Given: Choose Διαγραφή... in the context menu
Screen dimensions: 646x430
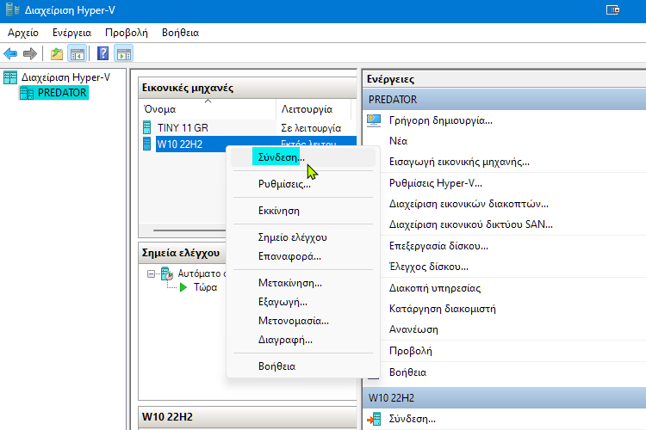Looking at the screenshot, I should [x=303, y=340].
